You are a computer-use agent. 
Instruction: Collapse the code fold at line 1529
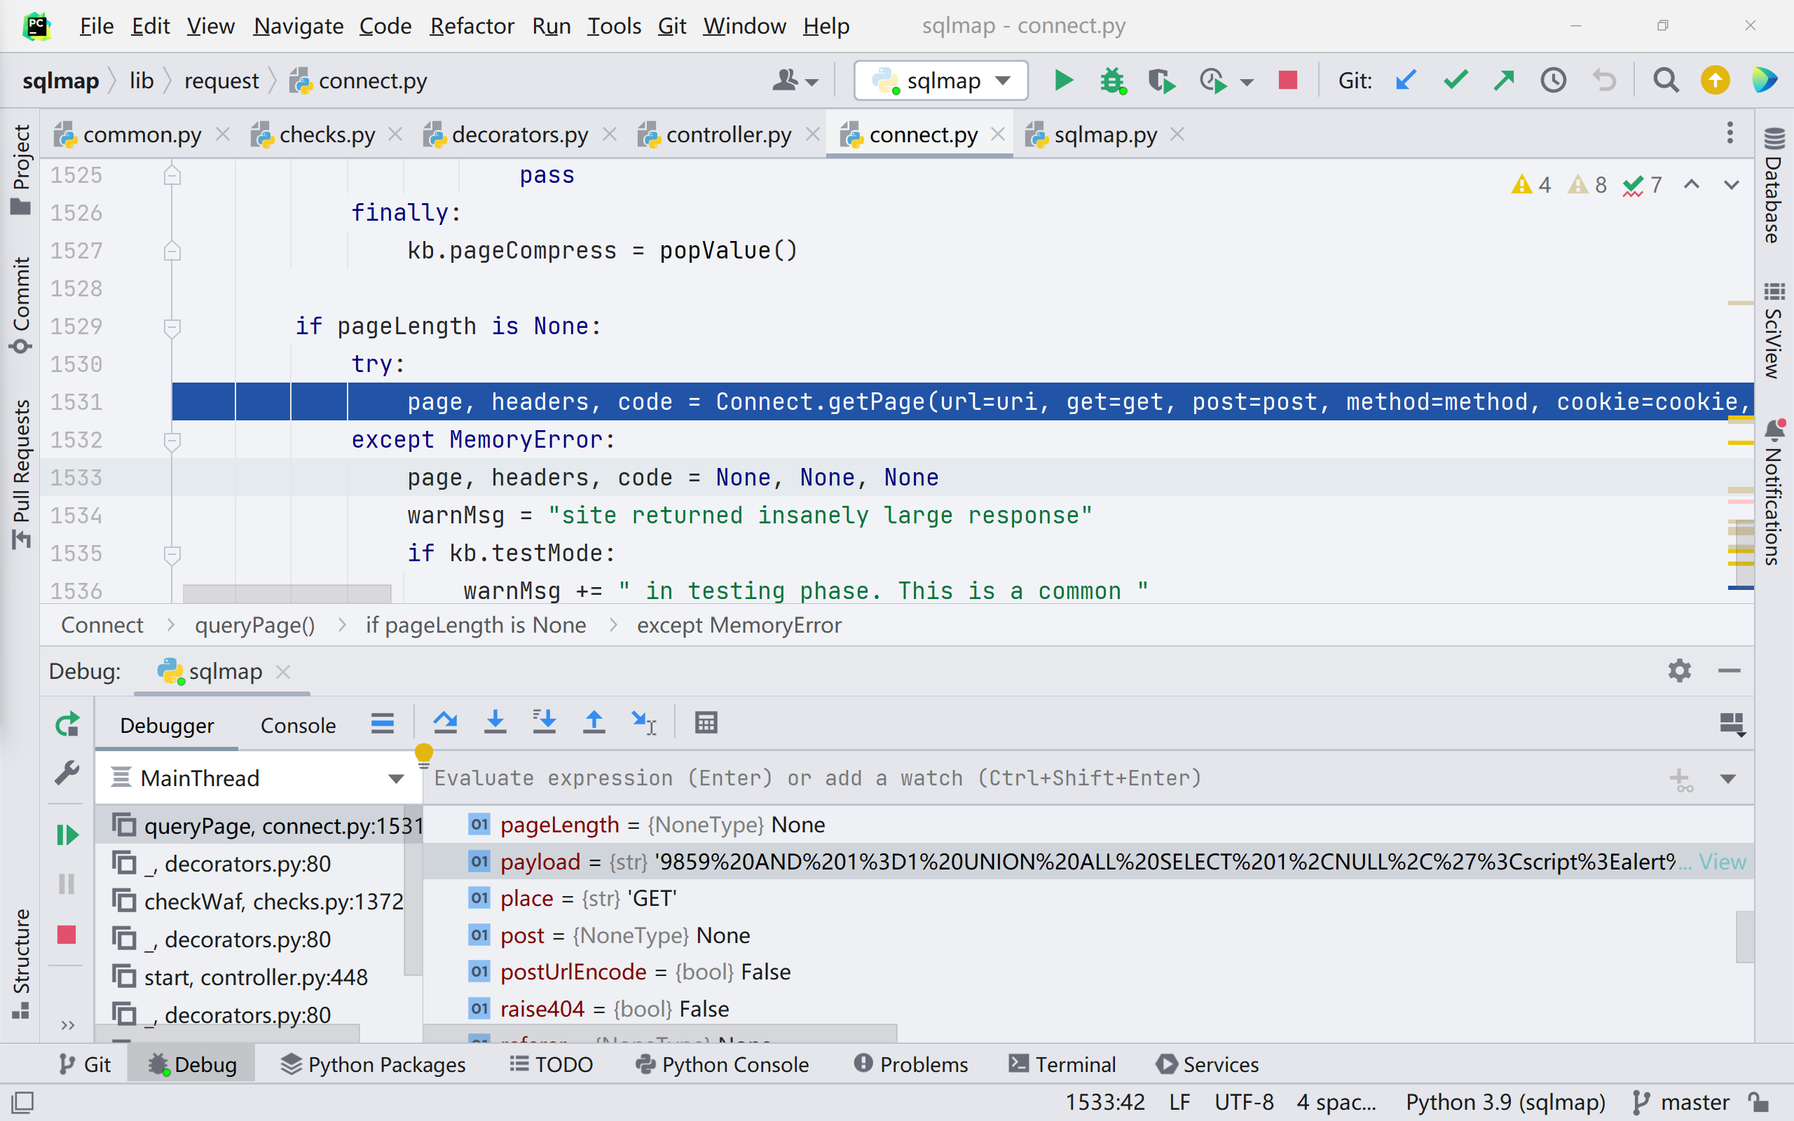171,326
